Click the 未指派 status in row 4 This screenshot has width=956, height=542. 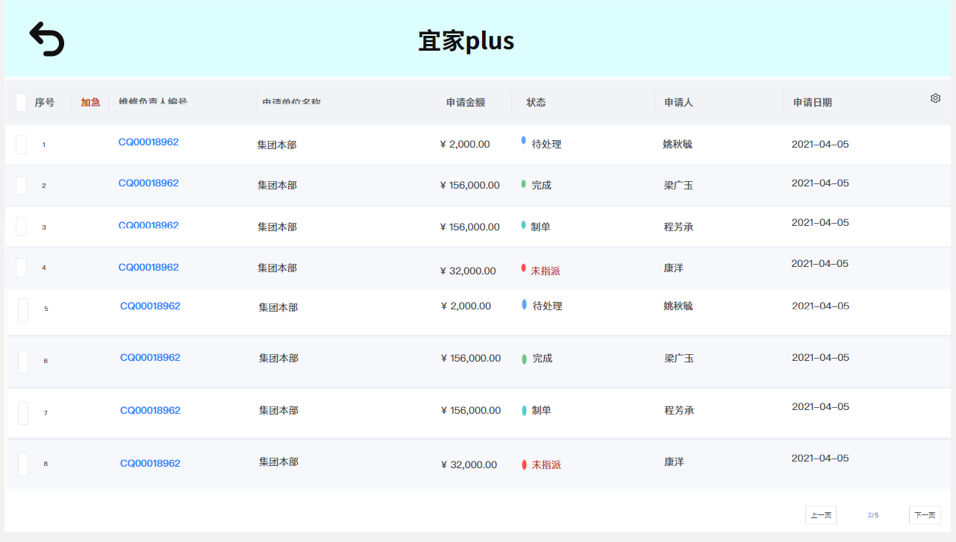[x=546, y=271]
